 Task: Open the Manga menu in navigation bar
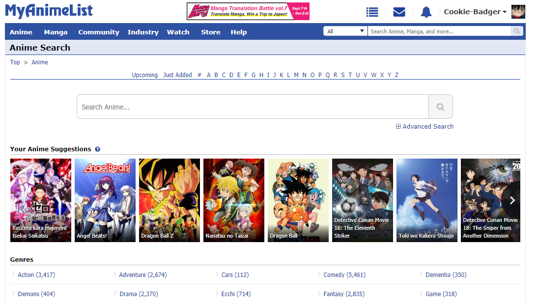click(x=56, y=32)
